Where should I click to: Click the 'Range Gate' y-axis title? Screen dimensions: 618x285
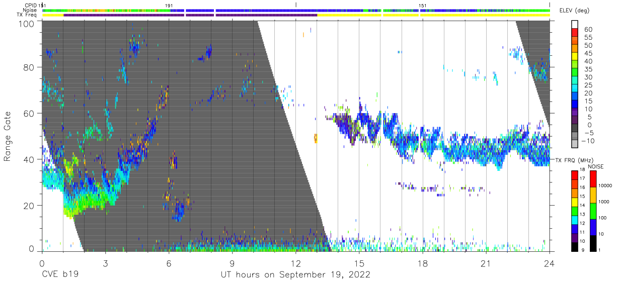point(8,136)
